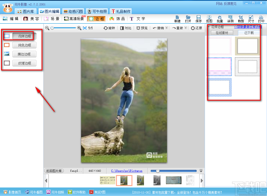Open 影像首页 in status bar
Image resolution: width=267 pixels, height=196 pixels.
[x=12, y=192]
